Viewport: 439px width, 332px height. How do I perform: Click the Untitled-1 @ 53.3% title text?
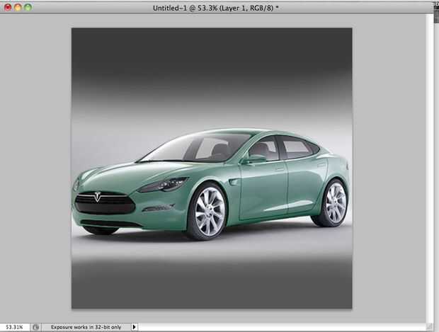pos(215,8)
